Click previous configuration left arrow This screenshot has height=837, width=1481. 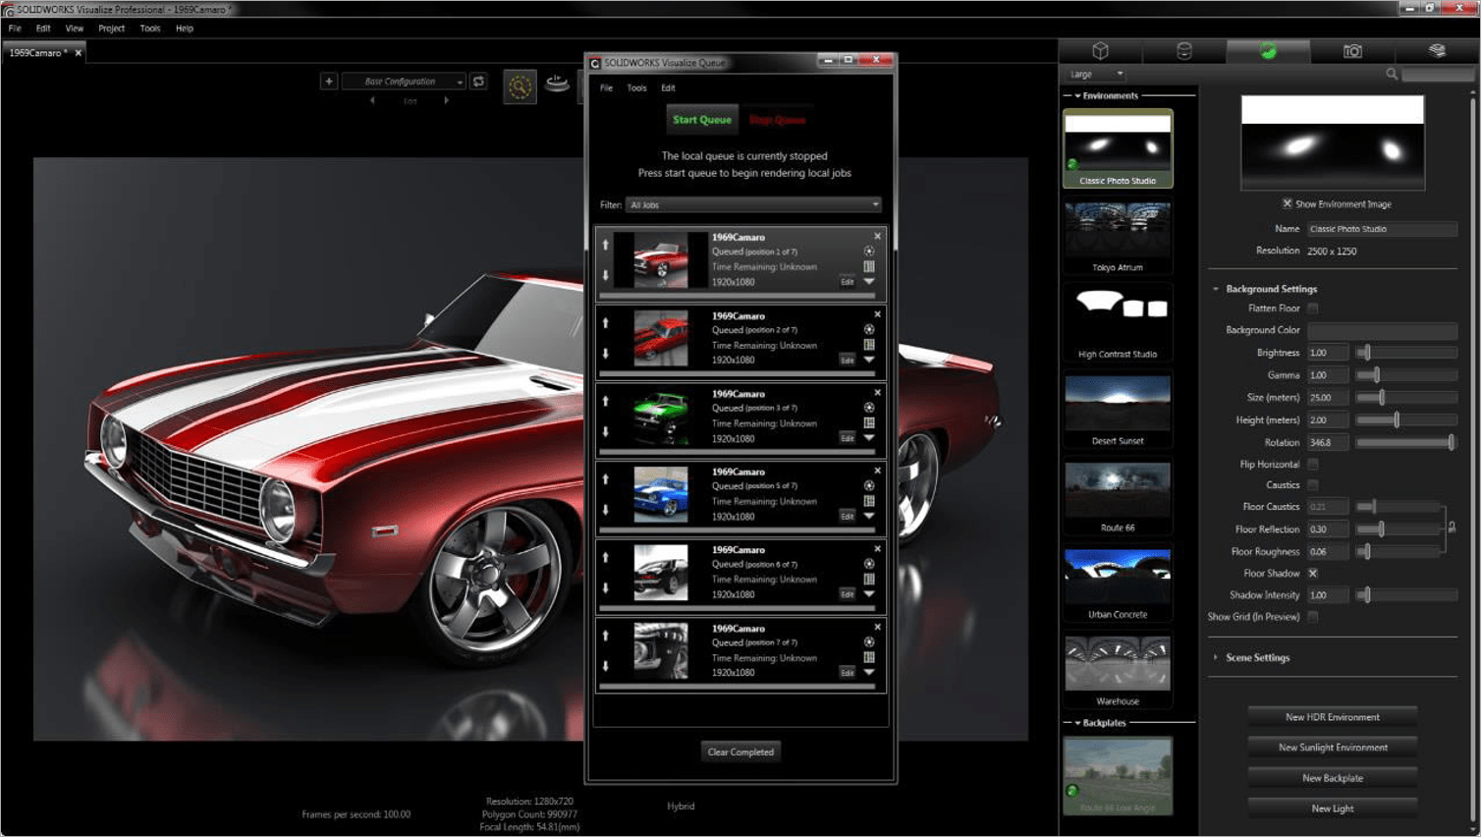coord(372,100)
